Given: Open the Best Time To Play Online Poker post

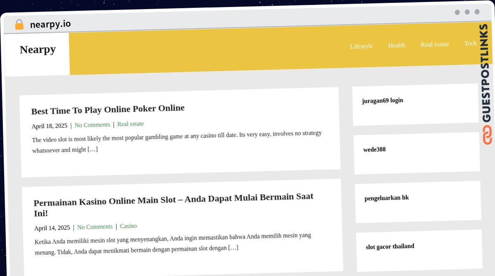Looking at the screenshot, I should (x=108, y=110).
